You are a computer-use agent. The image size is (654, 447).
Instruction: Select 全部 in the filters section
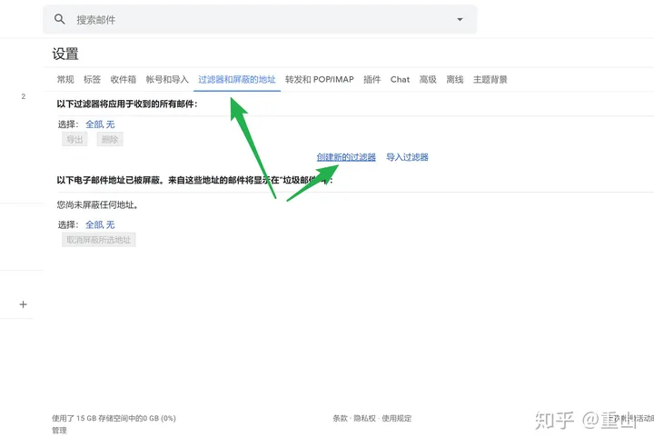(94, 124)
